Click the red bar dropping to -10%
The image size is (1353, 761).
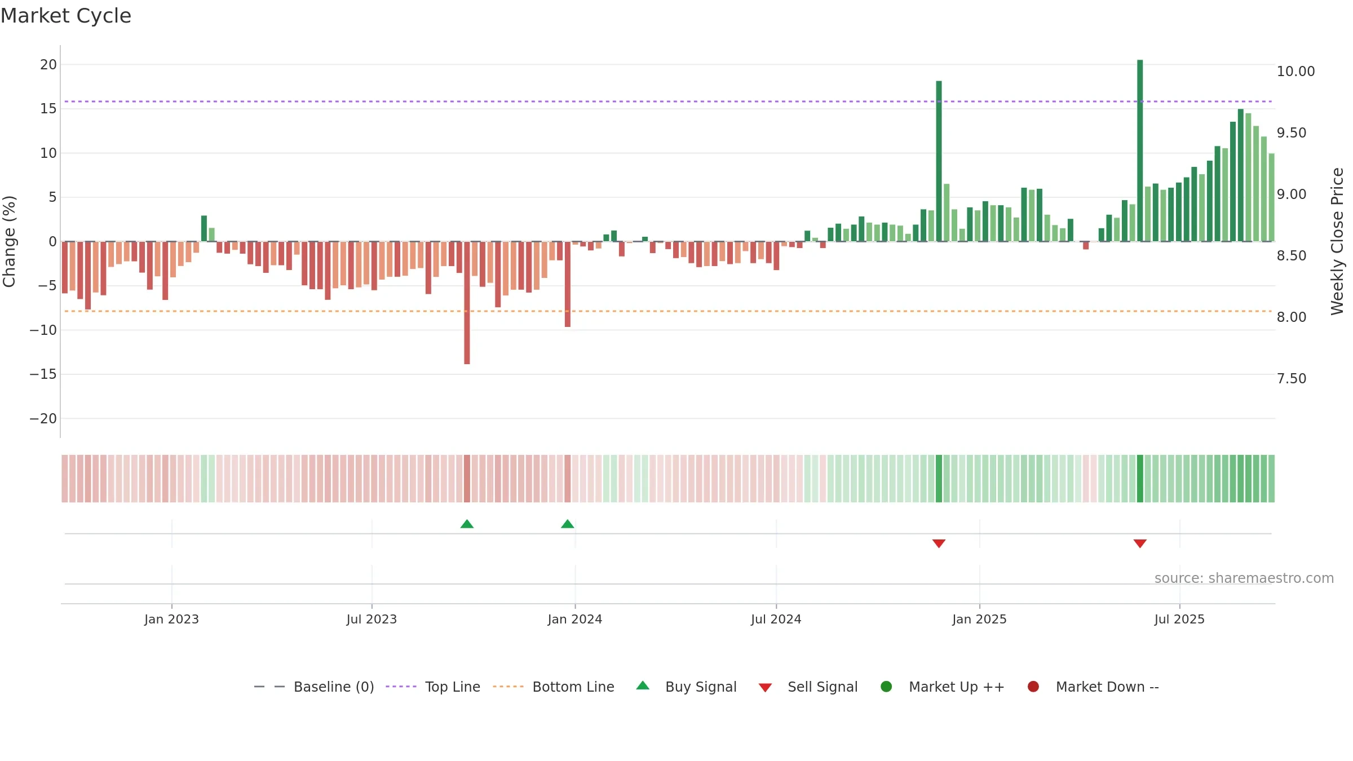[x=568, y=284]
